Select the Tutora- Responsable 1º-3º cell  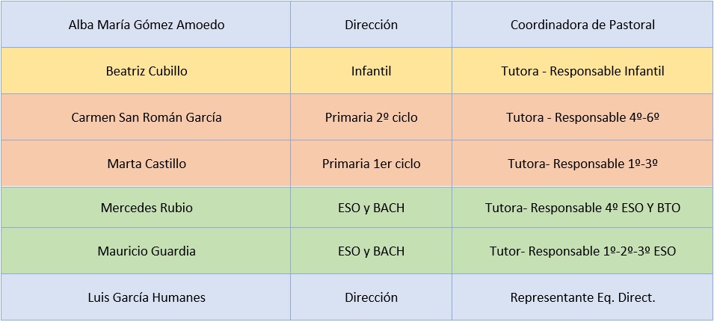[582, 164]
